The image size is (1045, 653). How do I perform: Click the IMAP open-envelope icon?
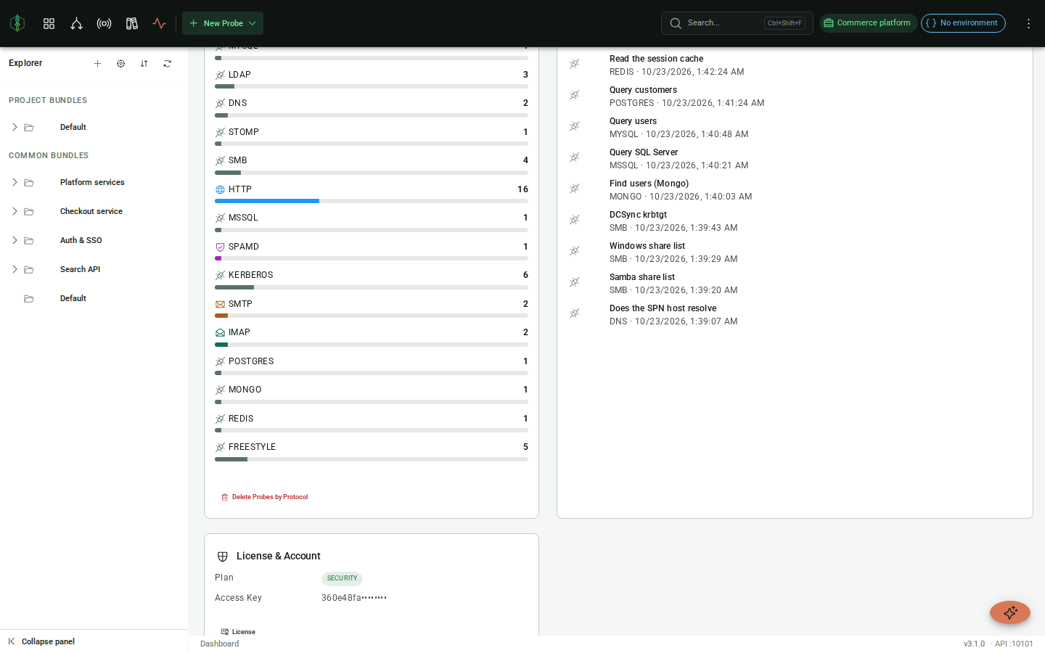tap(220, 333)
